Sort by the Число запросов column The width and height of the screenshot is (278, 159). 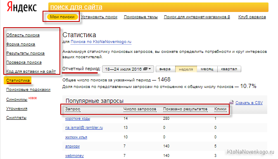tap(140, 109)
